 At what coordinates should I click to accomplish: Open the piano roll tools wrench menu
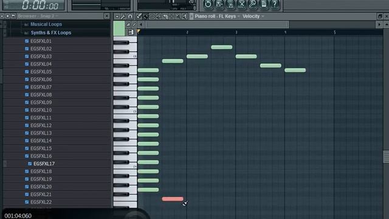pyautogui.click(x=123, y=16)
